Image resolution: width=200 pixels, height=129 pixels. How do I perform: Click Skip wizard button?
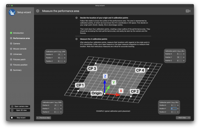pyautogui.click(x=20, y=118)
